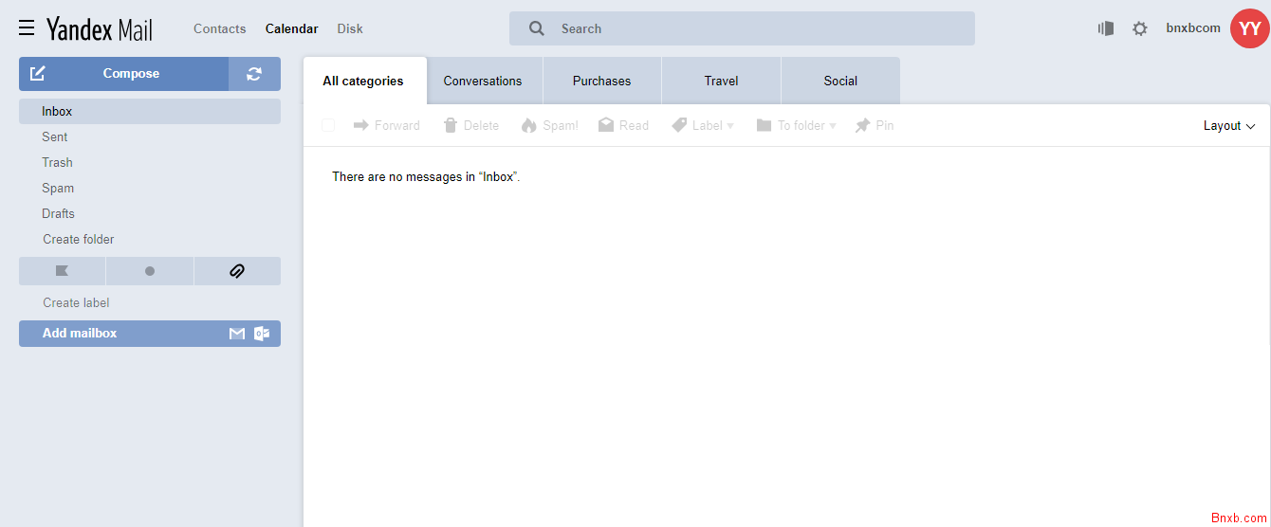This screenshot has height=527, width=1271.
Task: Click the To folder icon
Action: [764, 125]
